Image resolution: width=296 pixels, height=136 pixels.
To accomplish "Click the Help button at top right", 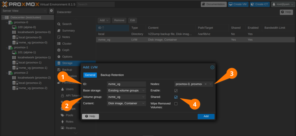I will [x=286, y=12].
